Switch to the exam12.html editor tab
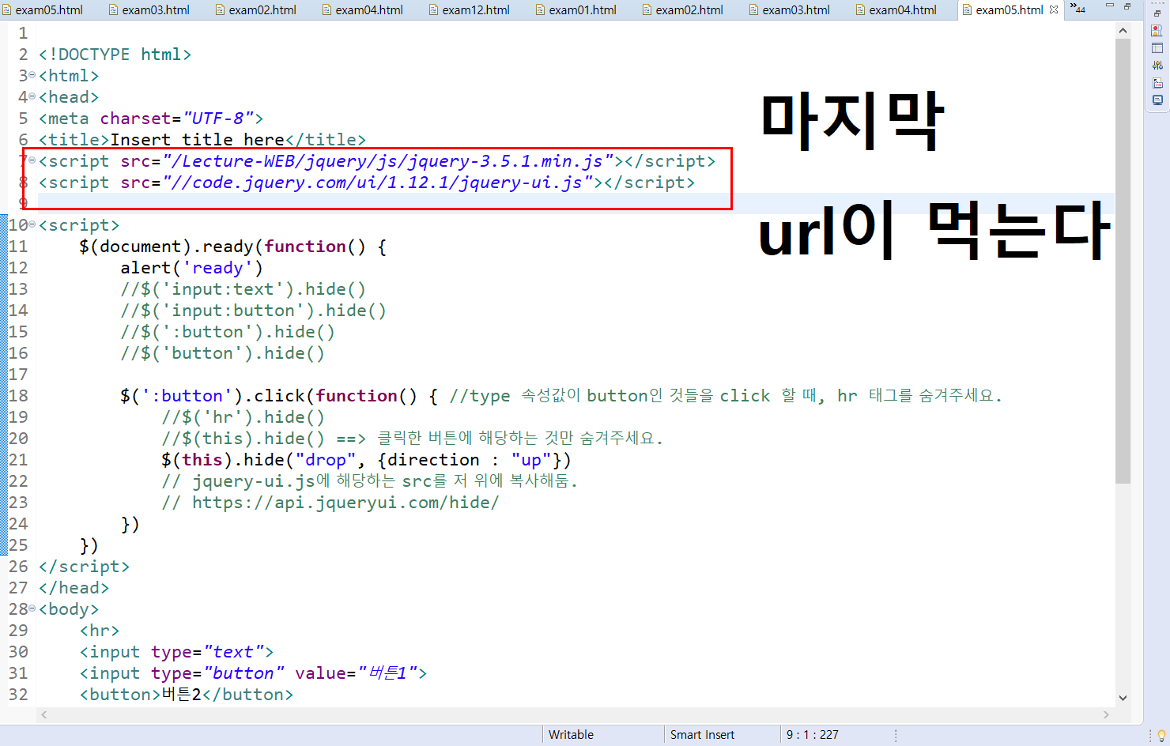Image resolution: width=1170 pixels, height=746 pixels. [x=469, y=10]
